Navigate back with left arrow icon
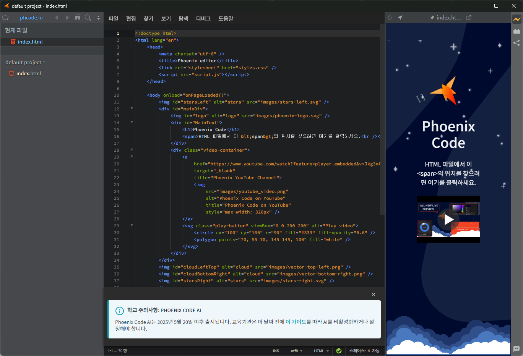This screenshot has height=356, width=523. [x=57, y=18]
